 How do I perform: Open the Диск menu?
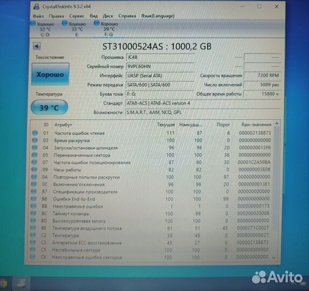click(108, 16)
